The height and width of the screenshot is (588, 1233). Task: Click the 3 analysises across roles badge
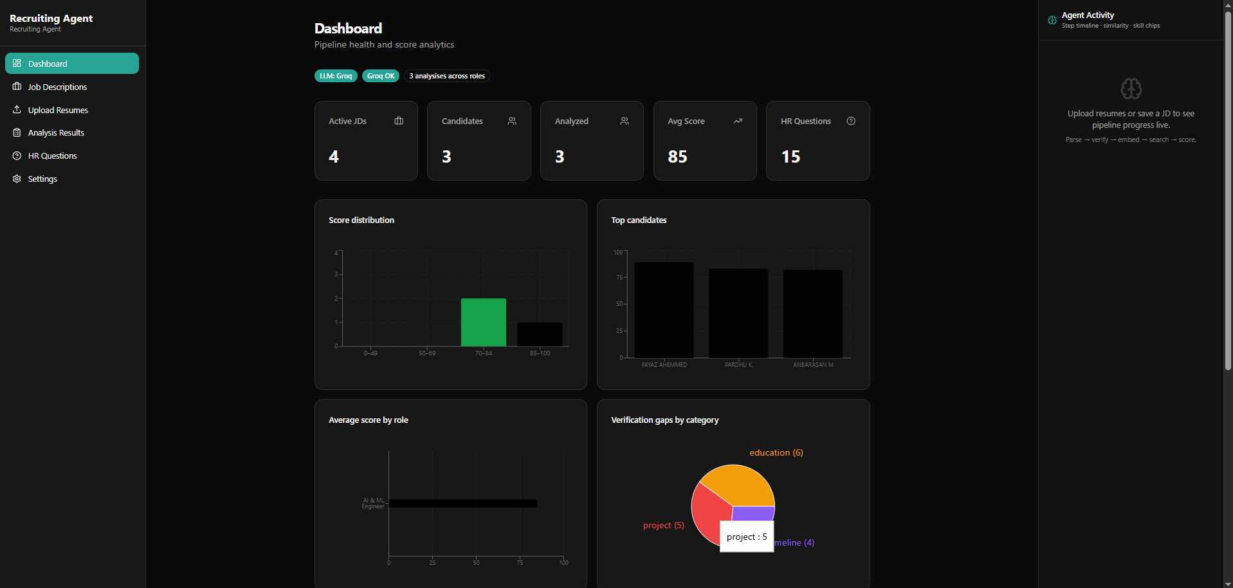pos(447,76)
